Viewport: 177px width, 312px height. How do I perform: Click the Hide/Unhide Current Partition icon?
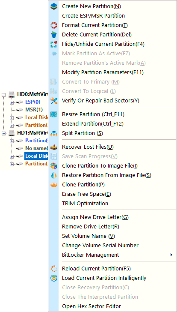pos(54,44)
